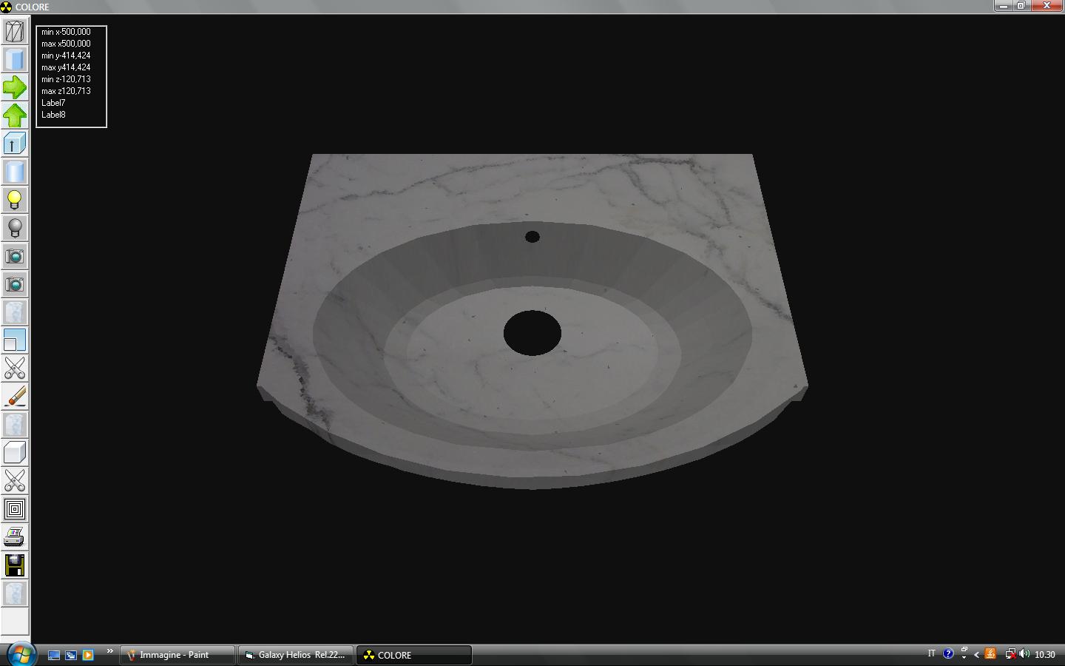
Task: Click the green up arrow icon
Action: point(15,115)
